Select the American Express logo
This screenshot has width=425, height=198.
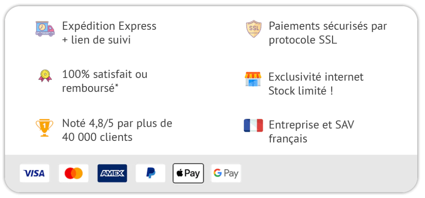click(x=112, y=173)
